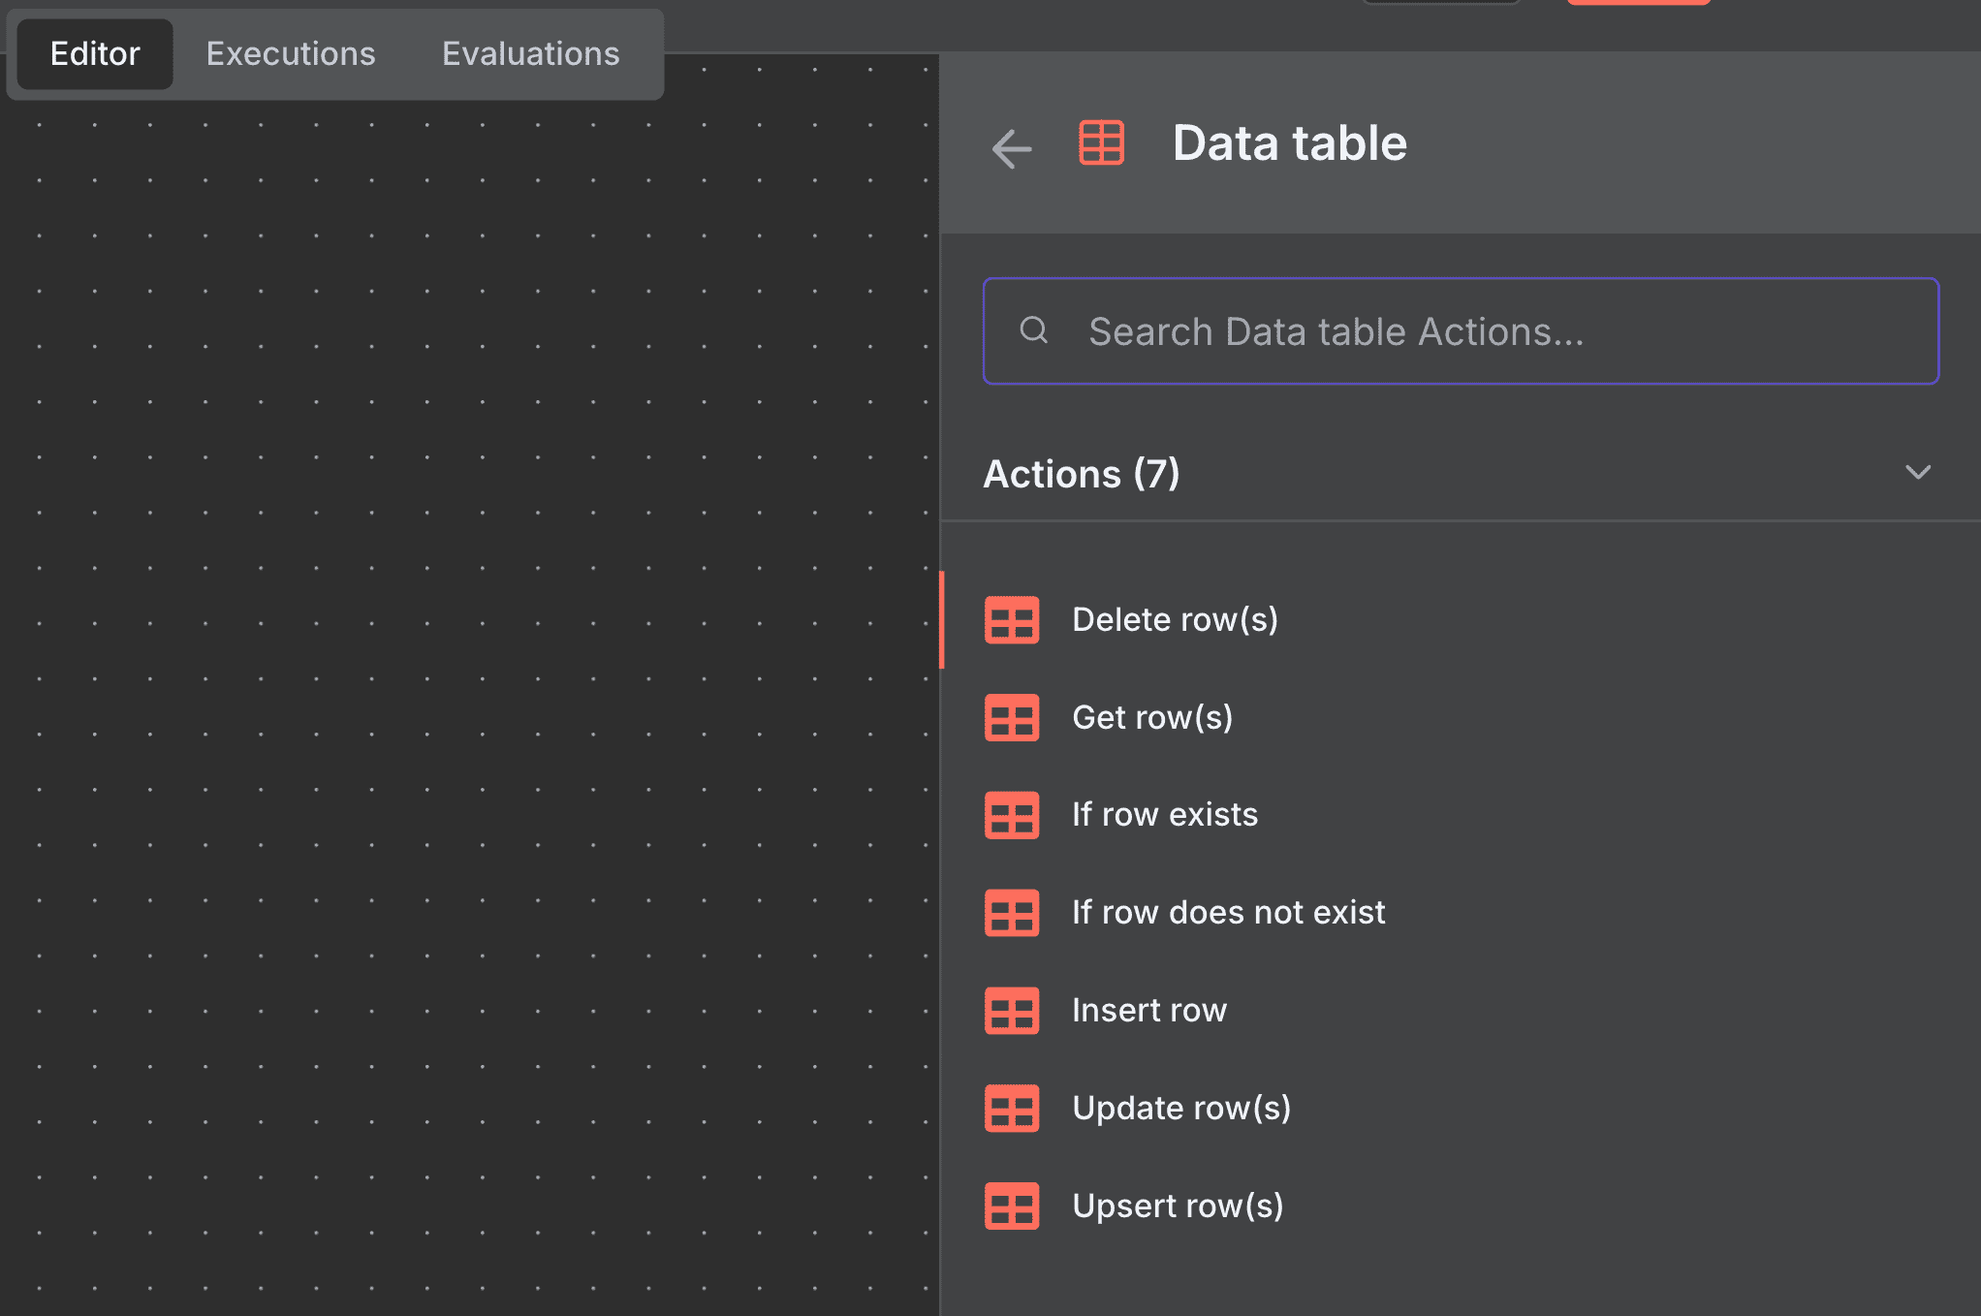
Task: Choose the Insert row action
Action: pos(1149,1010)
